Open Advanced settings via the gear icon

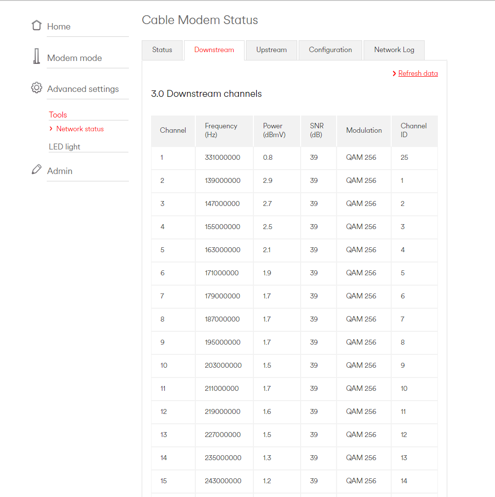point(36,87)
